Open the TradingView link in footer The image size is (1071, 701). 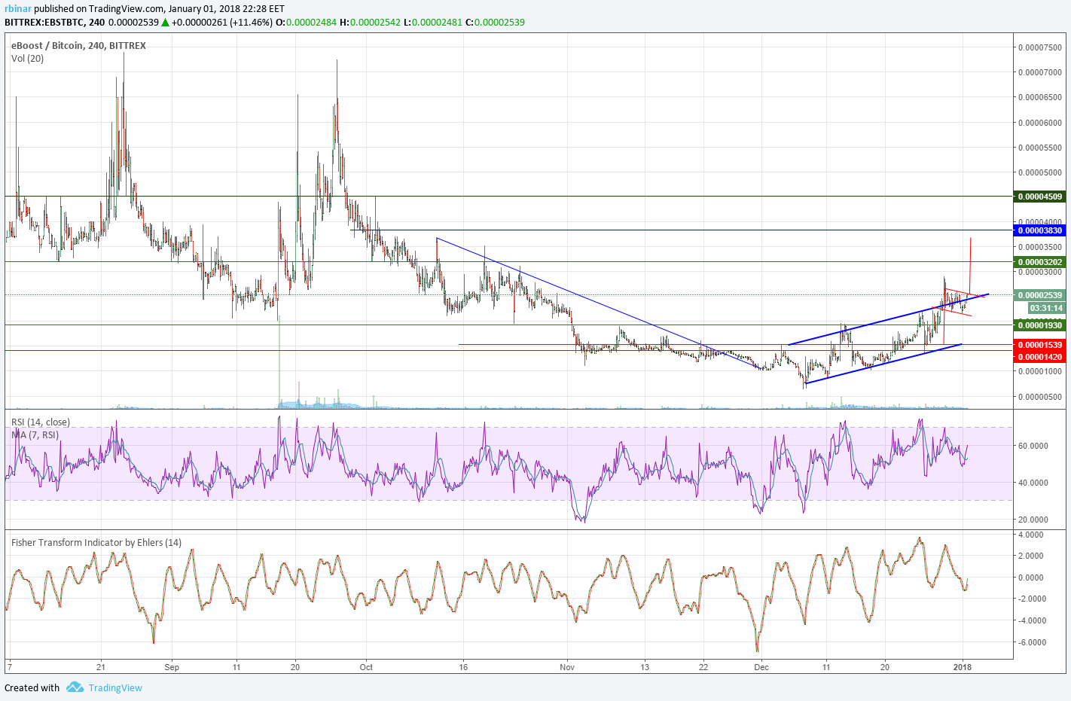[x=115, y=687]
